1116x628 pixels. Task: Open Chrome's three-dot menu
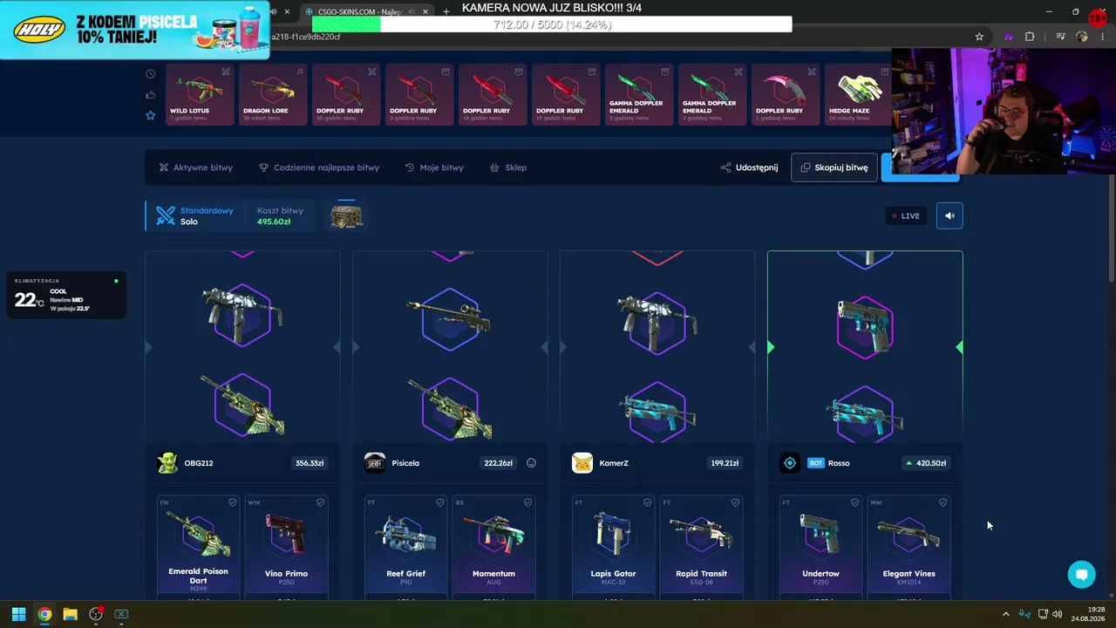tap(1103, 37)
